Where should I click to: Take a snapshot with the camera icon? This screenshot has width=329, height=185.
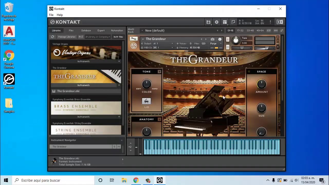coord(213,39)
